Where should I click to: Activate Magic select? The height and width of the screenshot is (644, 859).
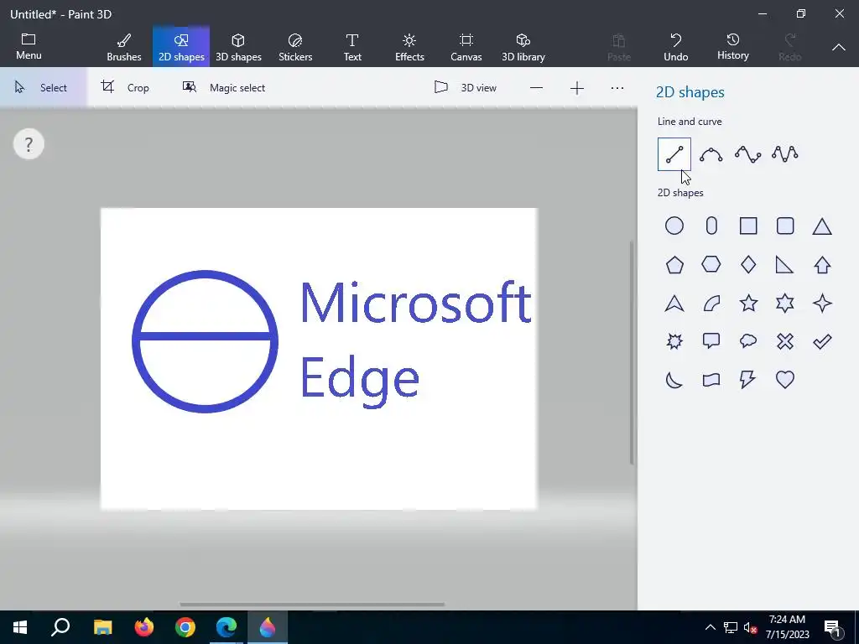[x=223, y=87]
